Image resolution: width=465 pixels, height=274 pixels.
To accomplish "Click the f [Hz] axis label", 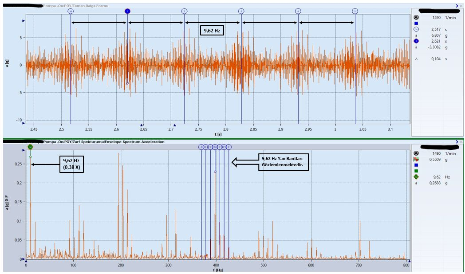I will tap(218, 270).
